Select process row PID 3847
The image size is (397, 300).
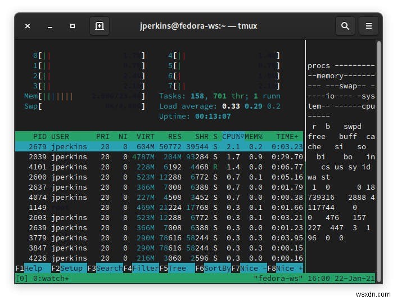coord(159,248)
